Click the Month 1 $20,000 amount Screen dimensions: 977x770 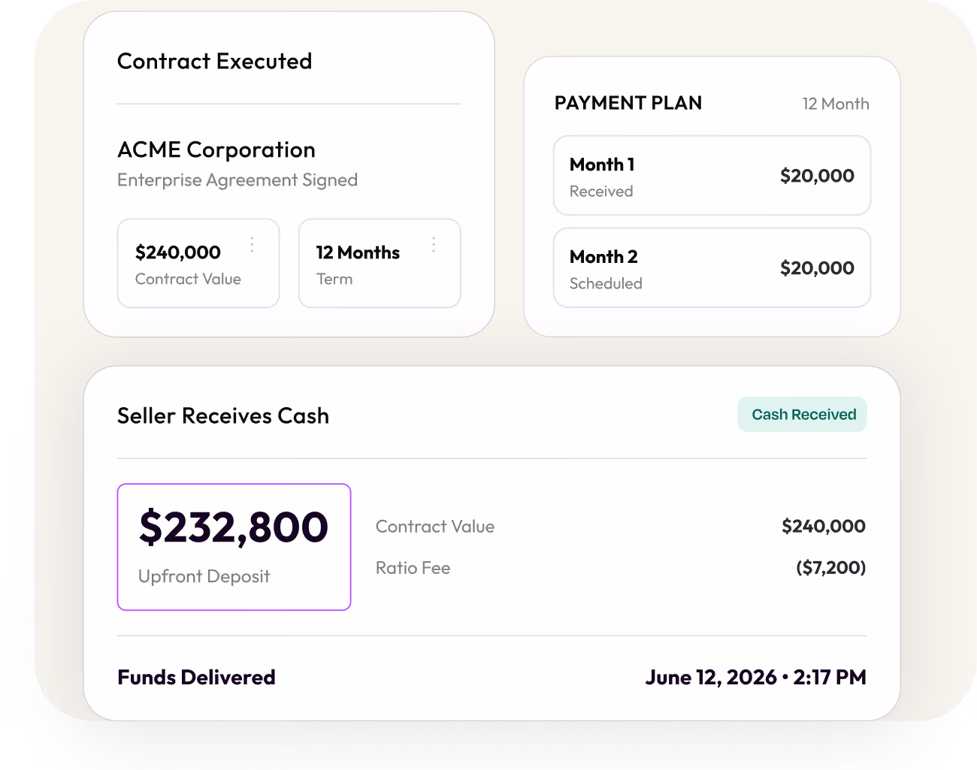[x=817, y=176]
